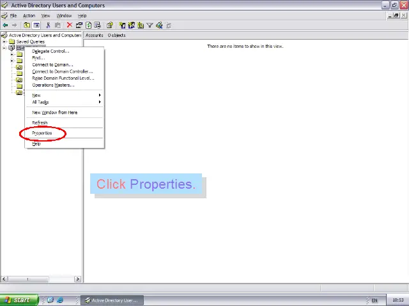Screen dimensions: 409x306
Task: Expand the Saved Queries tree node
Action: (x=4, y=41)
